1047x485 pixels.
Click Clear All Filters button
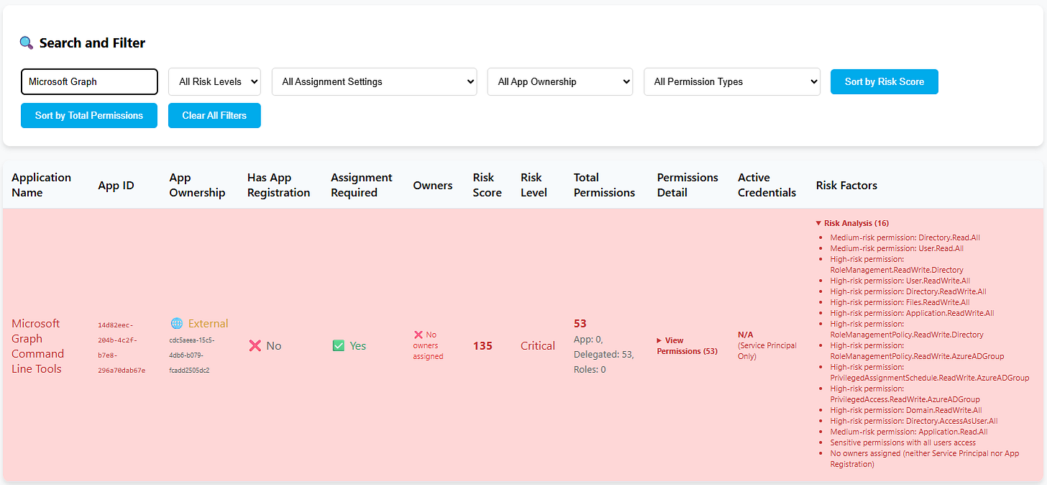tap(214, 115)
